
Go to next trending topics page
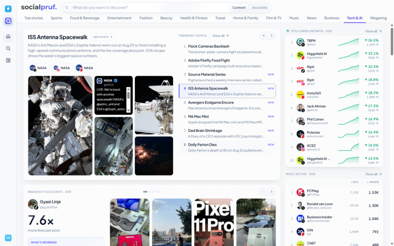(272, 36)
